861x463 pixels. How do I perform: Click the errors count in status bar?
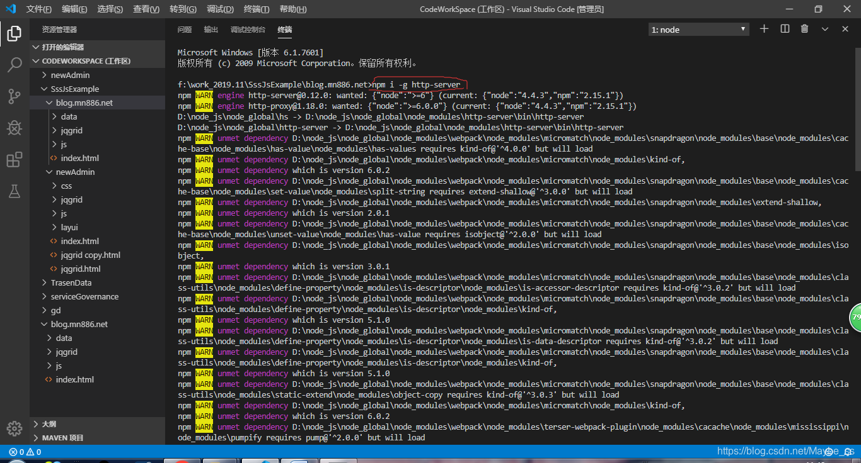pos(16,452)
